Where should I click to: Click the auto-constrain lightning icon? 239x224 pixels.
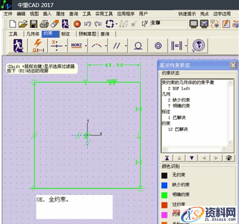click(38, 46)
